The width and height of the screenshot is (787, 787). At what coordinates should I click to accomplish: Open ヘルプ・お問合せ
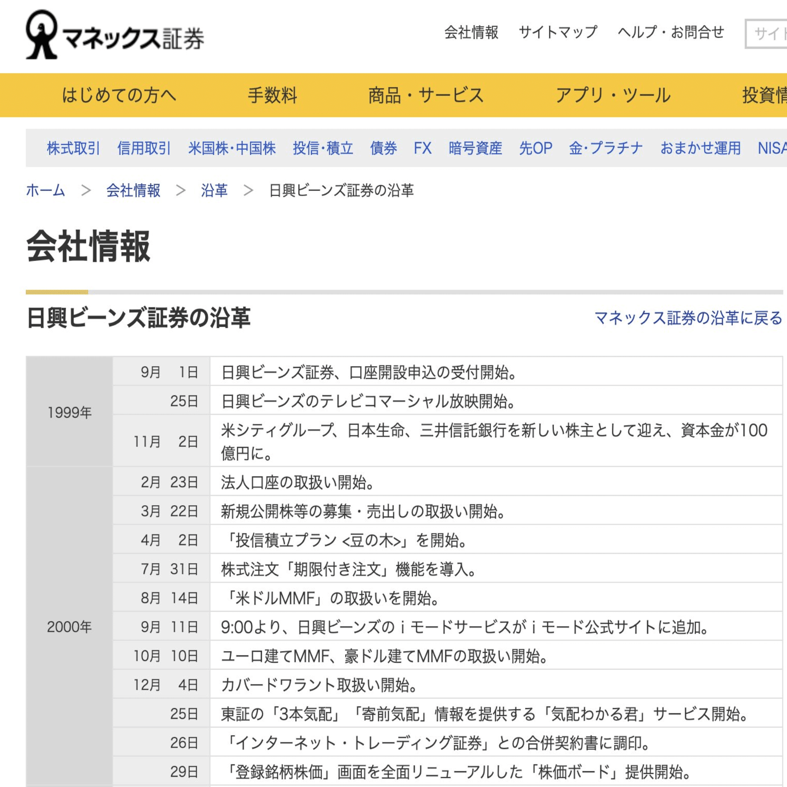[672, 32]
